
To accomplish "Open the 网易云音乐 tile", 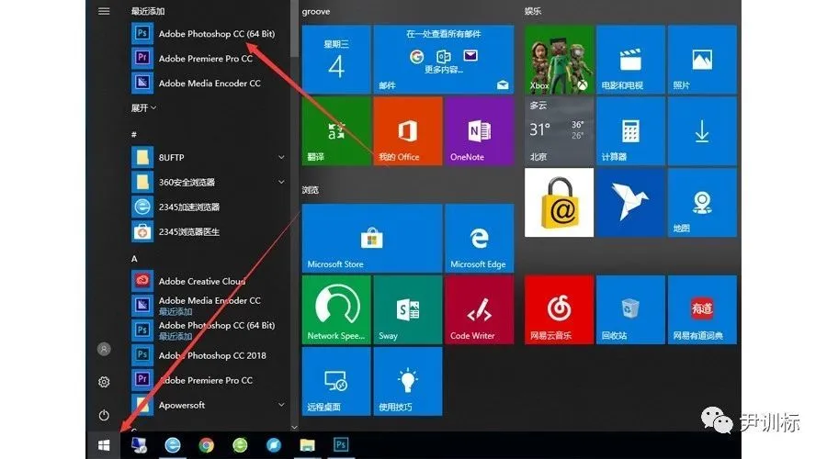I will point(558,309).
